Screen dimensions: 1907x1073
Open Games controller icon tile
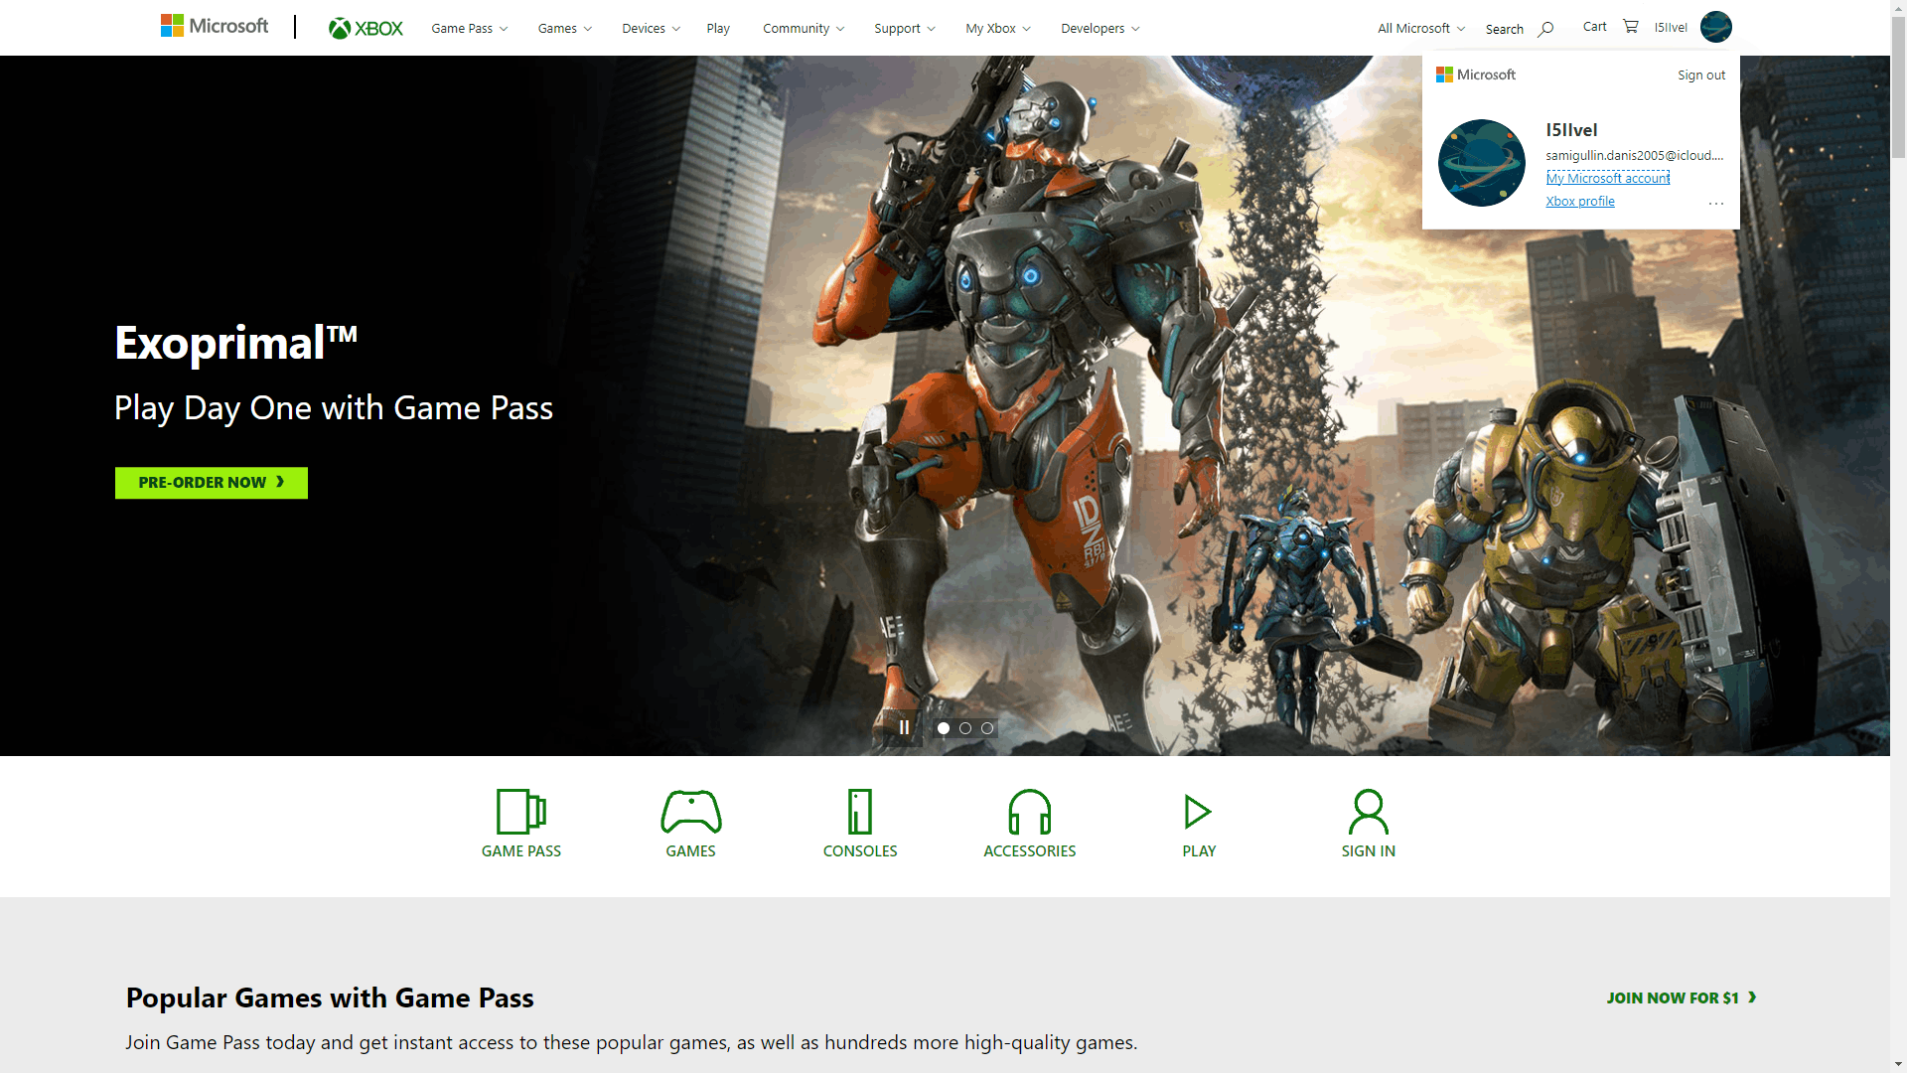click(x=690, y=824)
